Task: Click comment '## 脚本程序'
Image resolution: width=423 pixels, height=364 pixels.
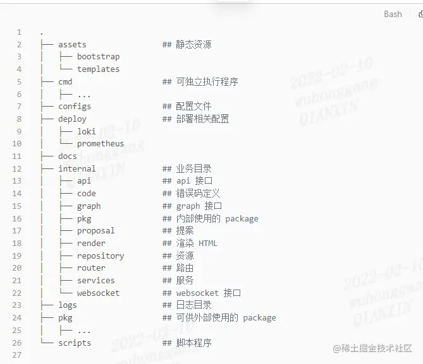Action: click(x=187, y=343)
